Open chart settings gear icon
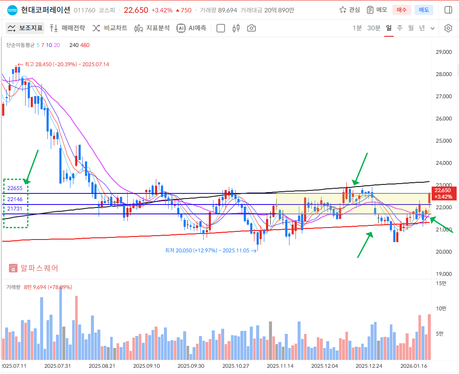459x374 pixels. pos(448,28)
